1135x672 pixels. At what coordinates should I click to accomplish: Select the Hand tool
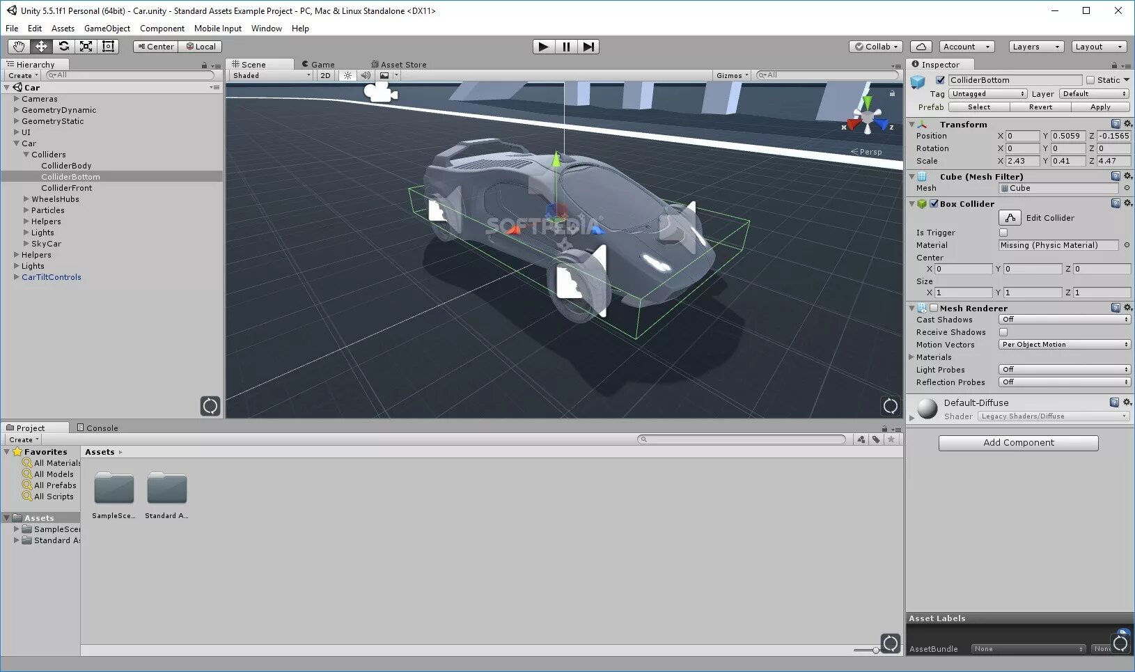19,47
